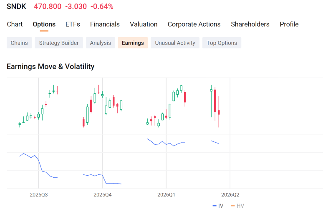
Task: Toggle the IV legend line
Action: 218,206
